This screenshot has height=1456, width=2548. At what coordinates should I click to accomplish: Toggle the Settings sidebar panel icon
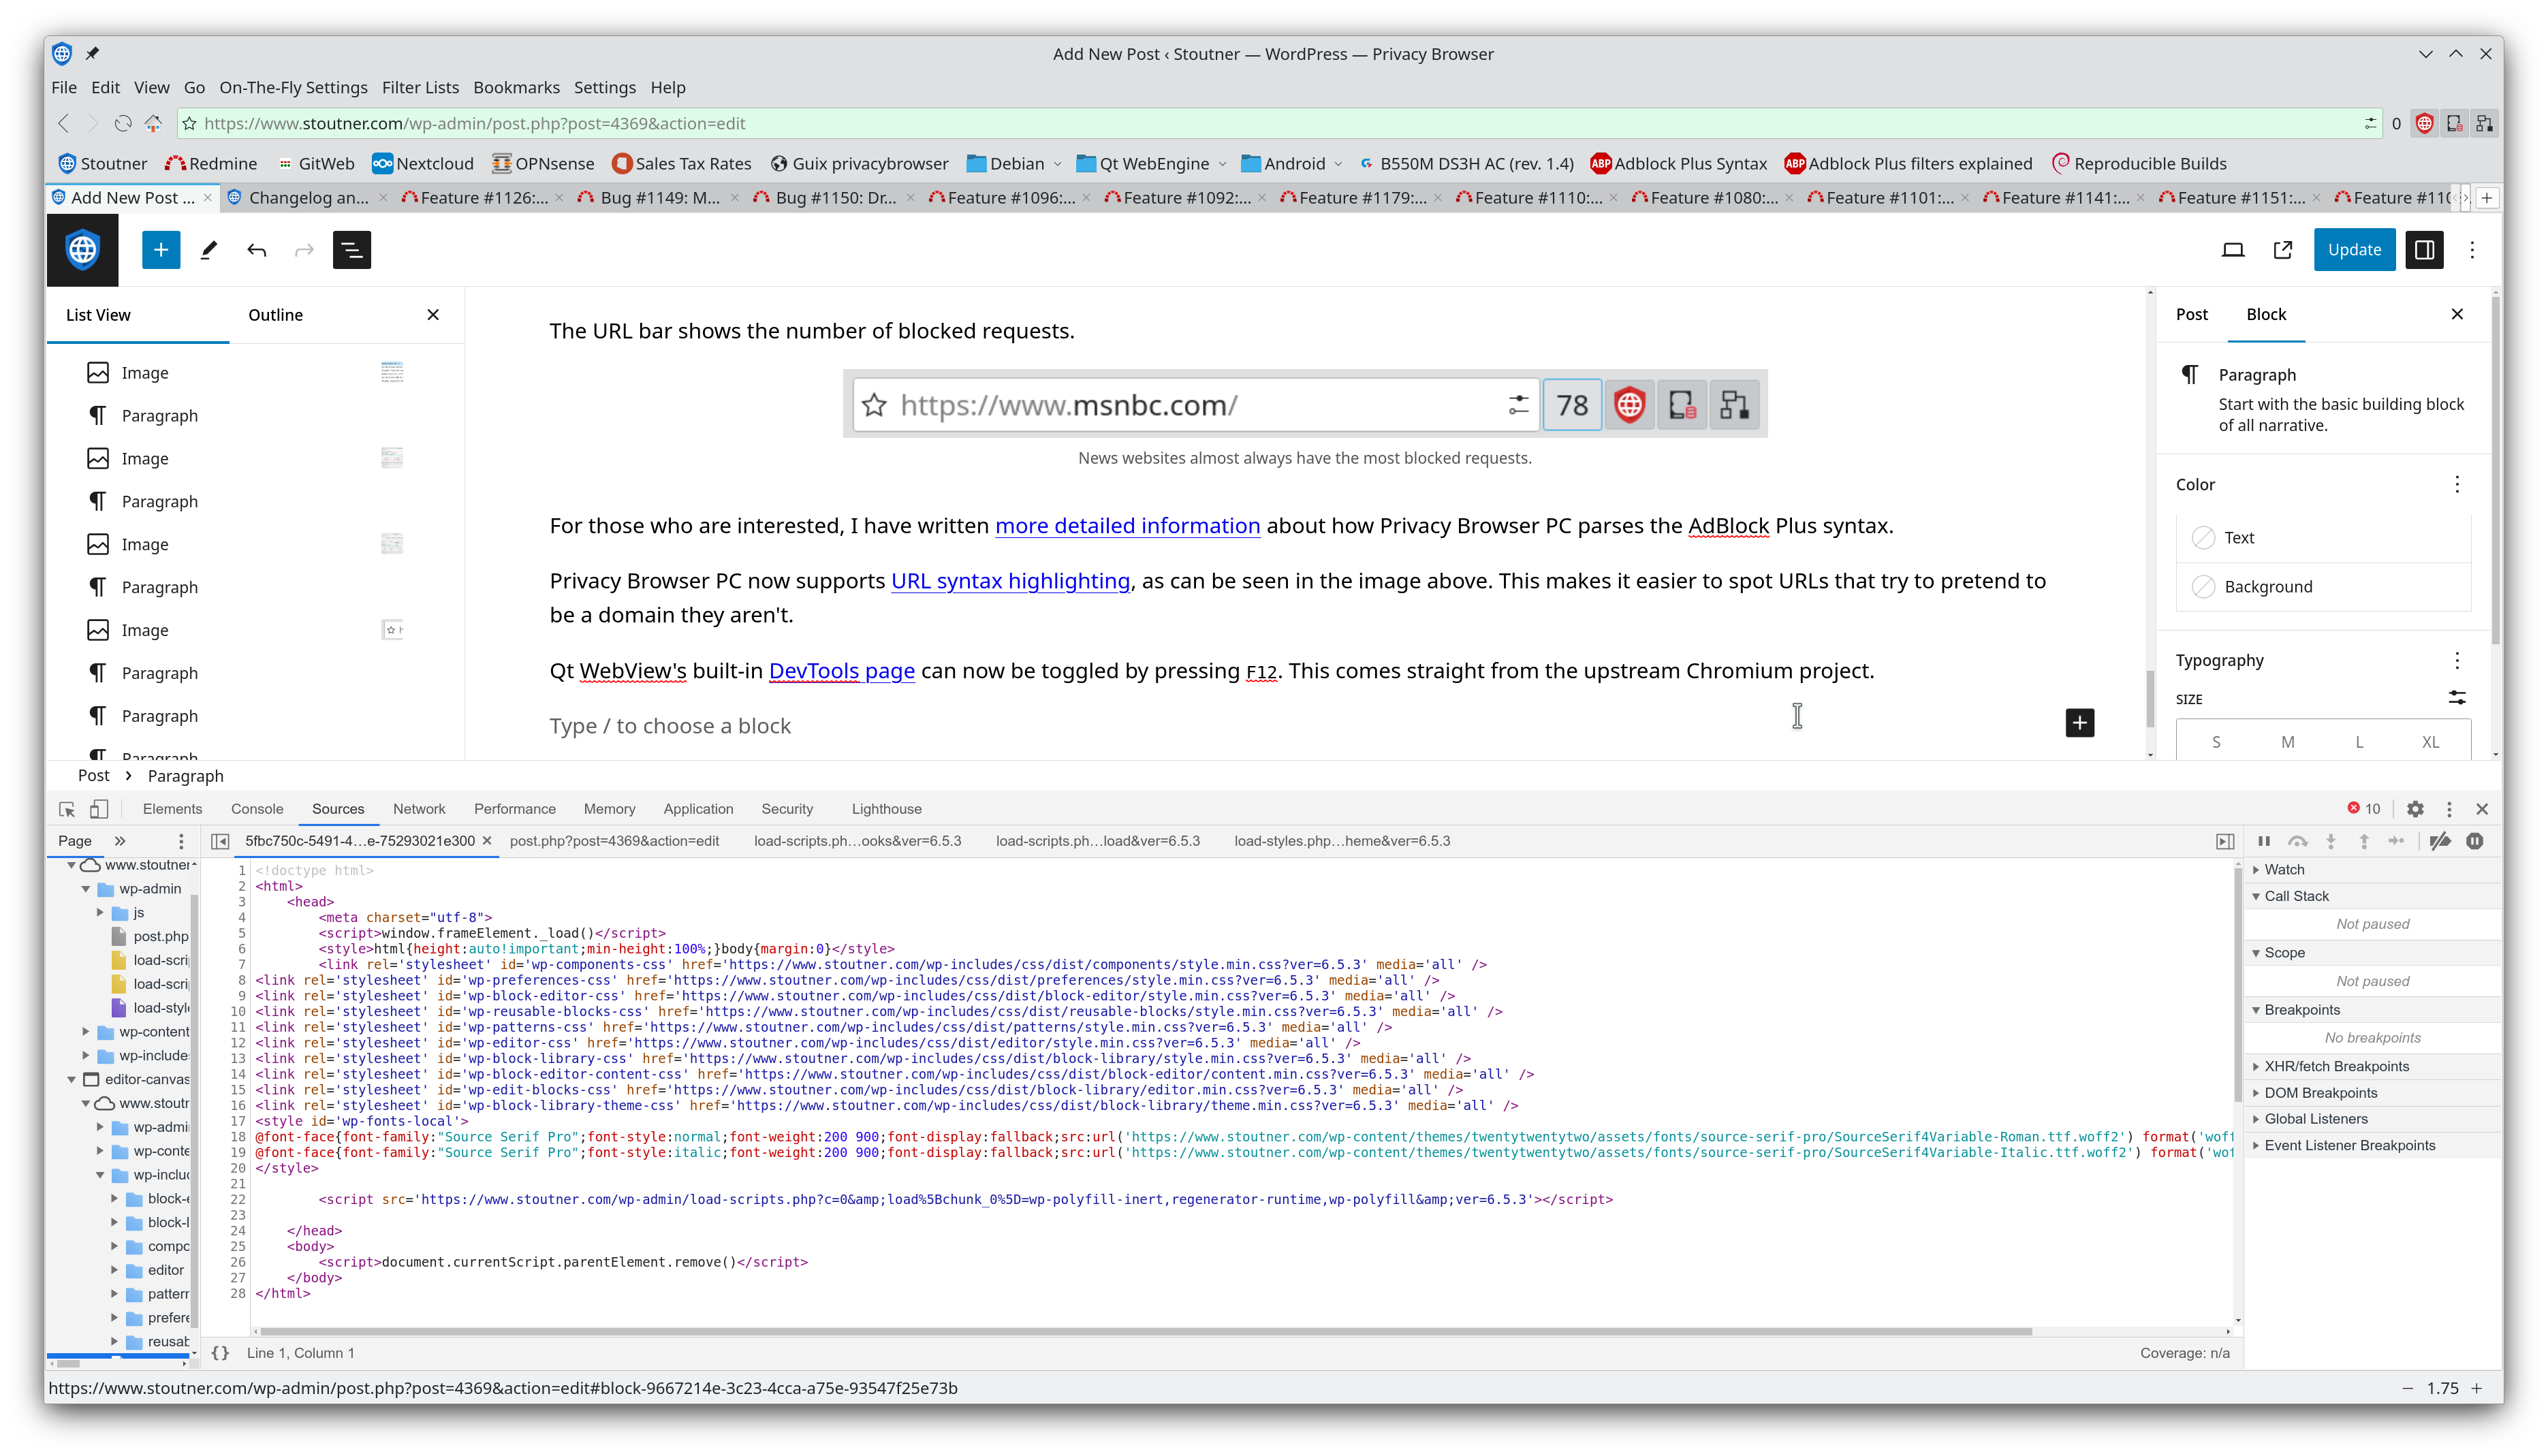[x=2424, y=250]
